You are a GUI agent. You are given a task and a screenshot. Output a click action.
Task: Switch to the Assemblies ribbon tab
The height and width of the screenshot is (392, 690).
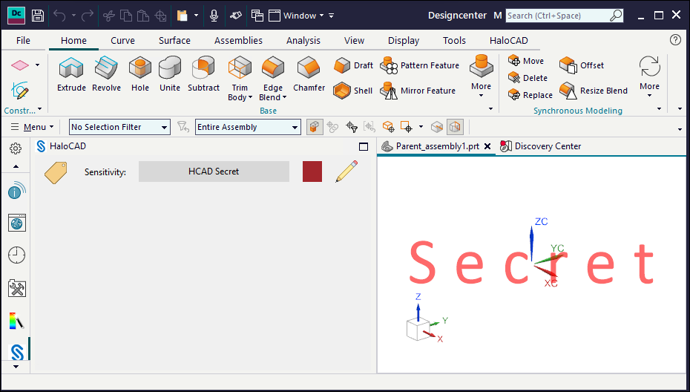coord(238,41)
